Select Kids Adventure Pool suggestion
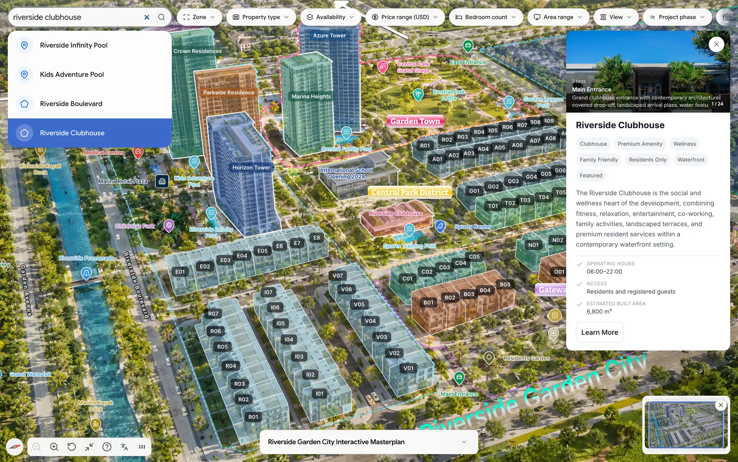Viewport: 738px width, 462px height. click(90, 74)
